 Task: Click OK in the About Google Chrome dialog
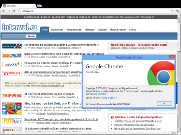pyautogui.click(x=164, y=103)
